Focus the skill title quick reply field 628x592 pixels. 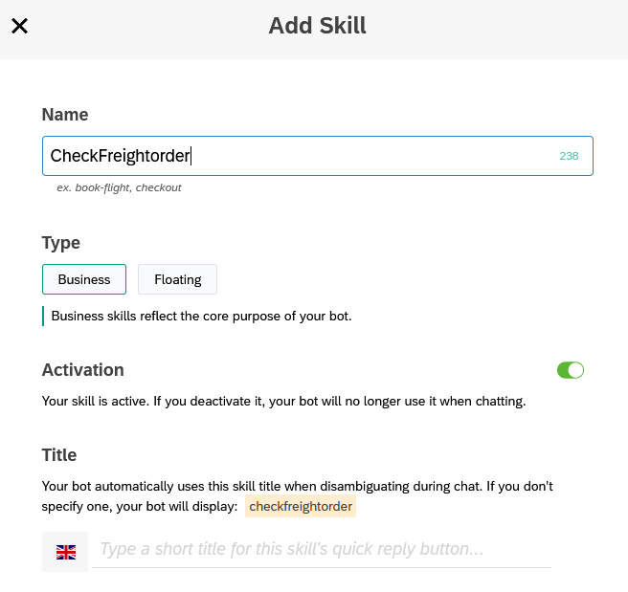pyautogui.click(x=322, y=549)
